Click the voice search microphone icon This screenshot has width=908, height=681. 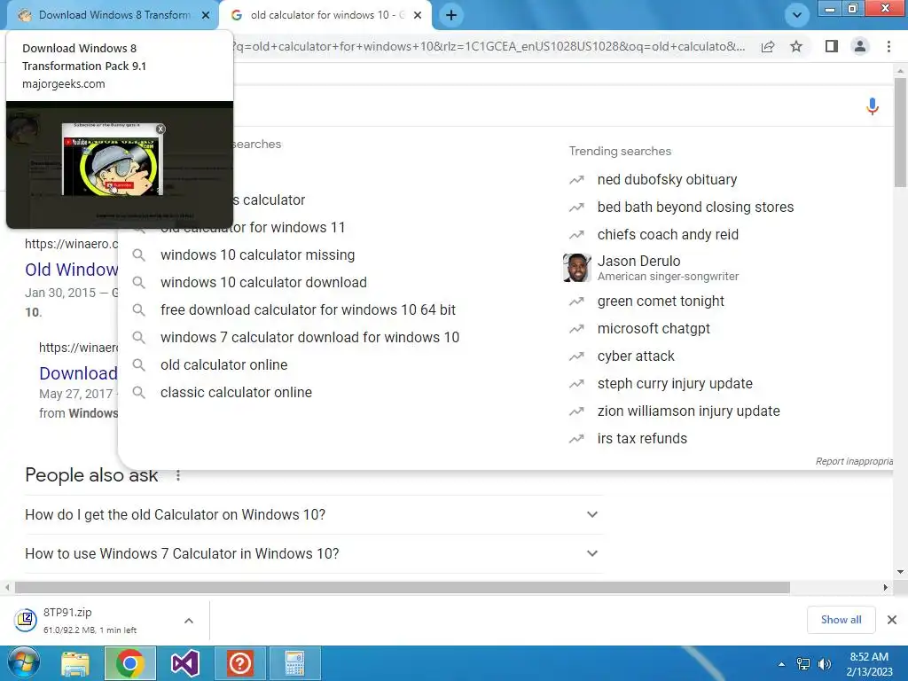pos(873,106)
